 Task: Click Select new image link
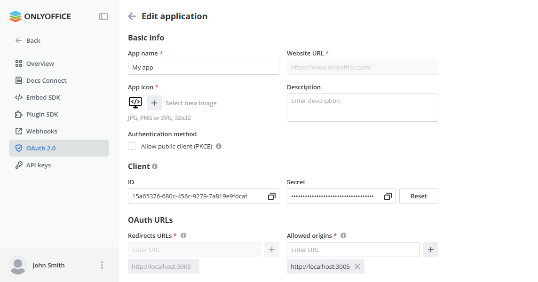point(191,103)
